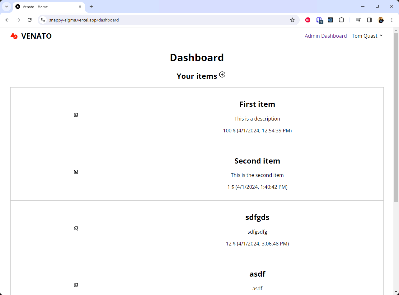The width and height of the screenshot is (399, 295).
Task: Open the Extensions puzzle menu
Action: (x=341, y=20)
